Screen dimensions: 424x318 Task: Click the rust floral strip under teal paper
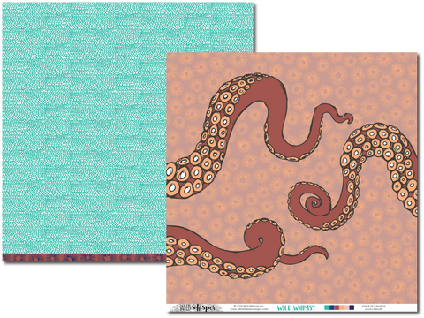pyautogui.click(x=85, y=258)
